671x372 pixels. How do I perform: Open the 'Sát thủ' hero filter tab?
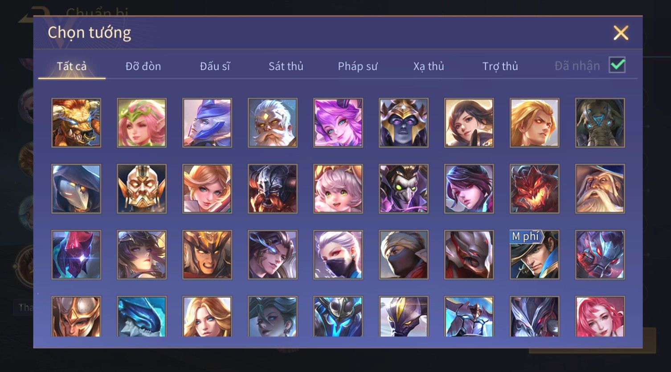tap(286, 66)
